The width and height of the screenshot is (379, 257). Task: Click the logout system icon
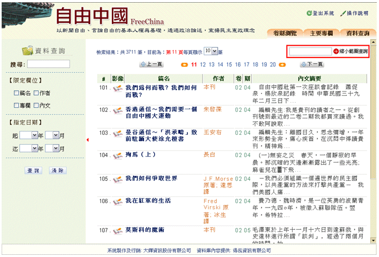(309, 13)
